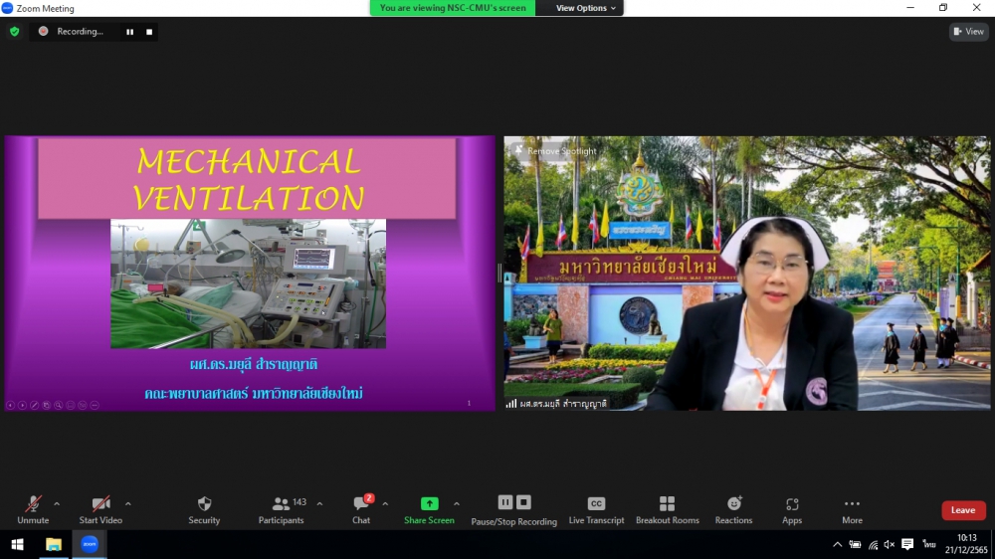Unmute the microphone
The image size is (995, 559).
(x=33, y=504)
